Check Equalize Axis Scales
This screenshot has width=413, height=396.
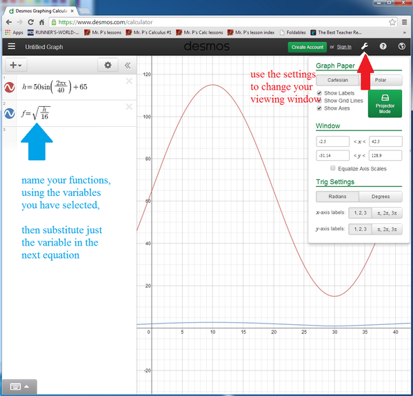coord(333,168)
